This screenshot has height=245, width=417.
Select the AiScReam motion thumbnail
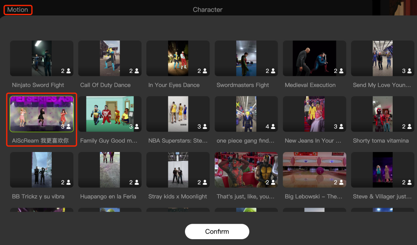pyautogui.click(x=42, y=114)
